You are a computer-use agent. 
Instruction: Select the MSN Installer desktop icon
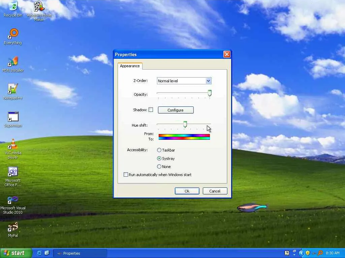[13, 64]
